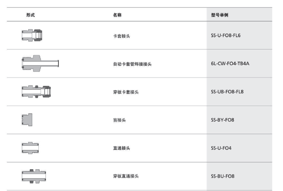Click the 穿板直通接头 fitting diagram
This screenshot has height=191, width=283.
point(34,176)
